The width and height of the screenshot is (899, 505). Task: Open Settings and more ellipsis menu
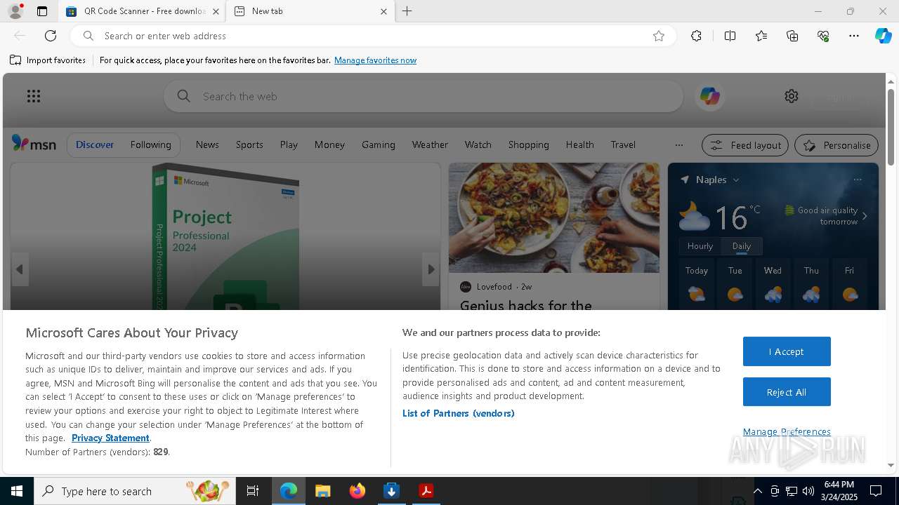point(854,36)
